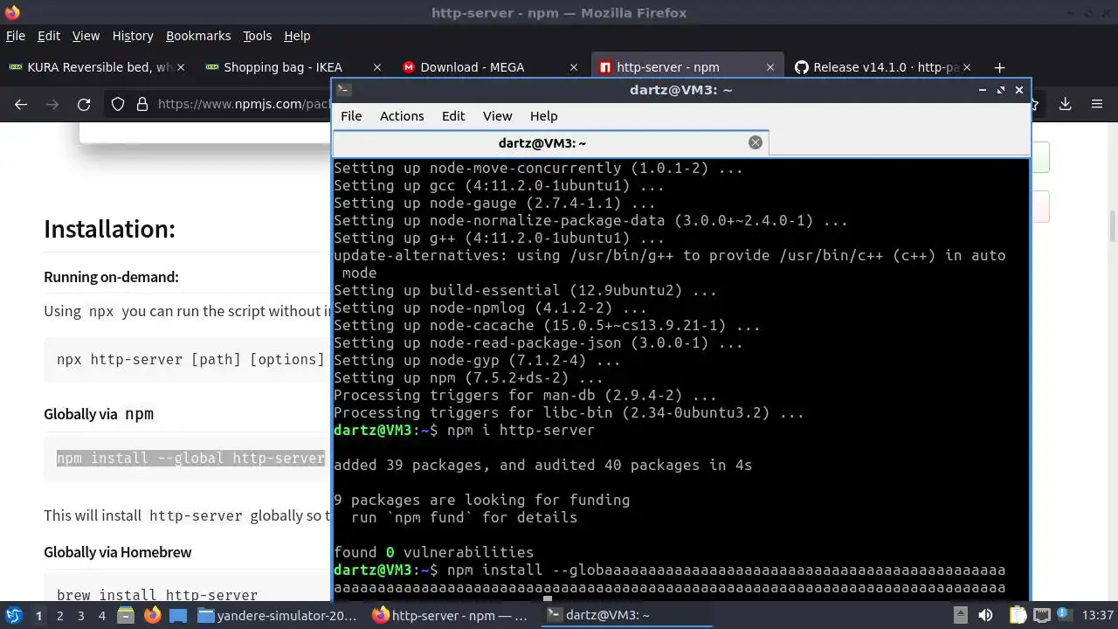Open the Firefox File menu
This screenshot has height=629, width=1118.
15,36
